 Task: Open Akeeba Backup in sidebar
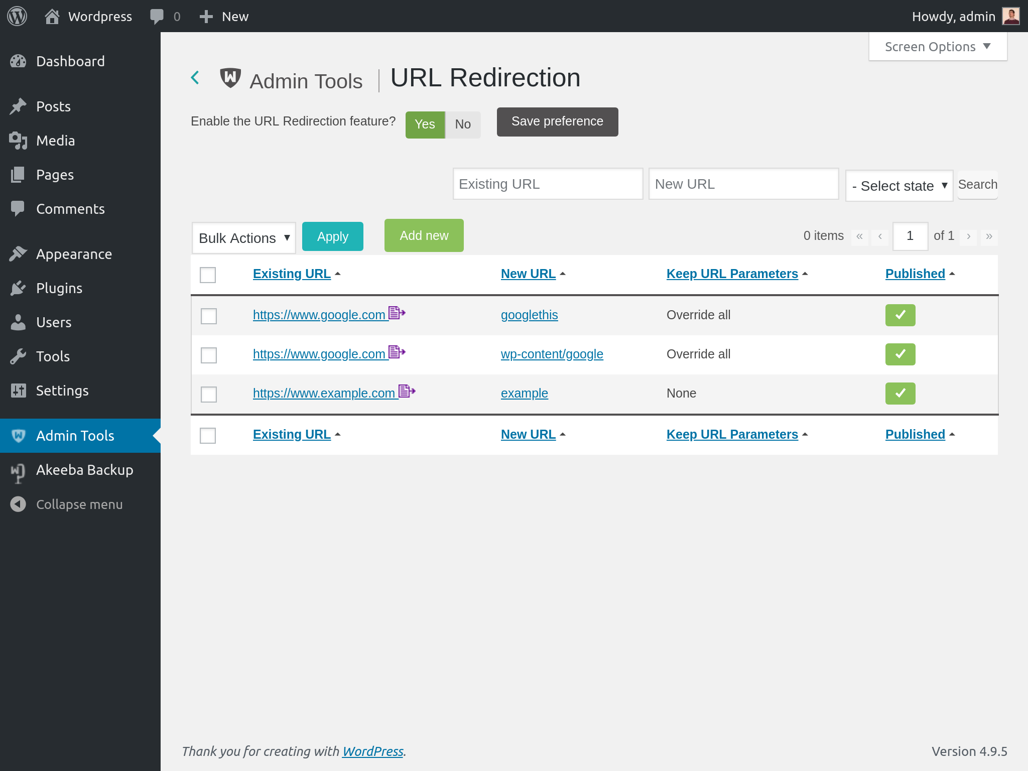(80, 470)
